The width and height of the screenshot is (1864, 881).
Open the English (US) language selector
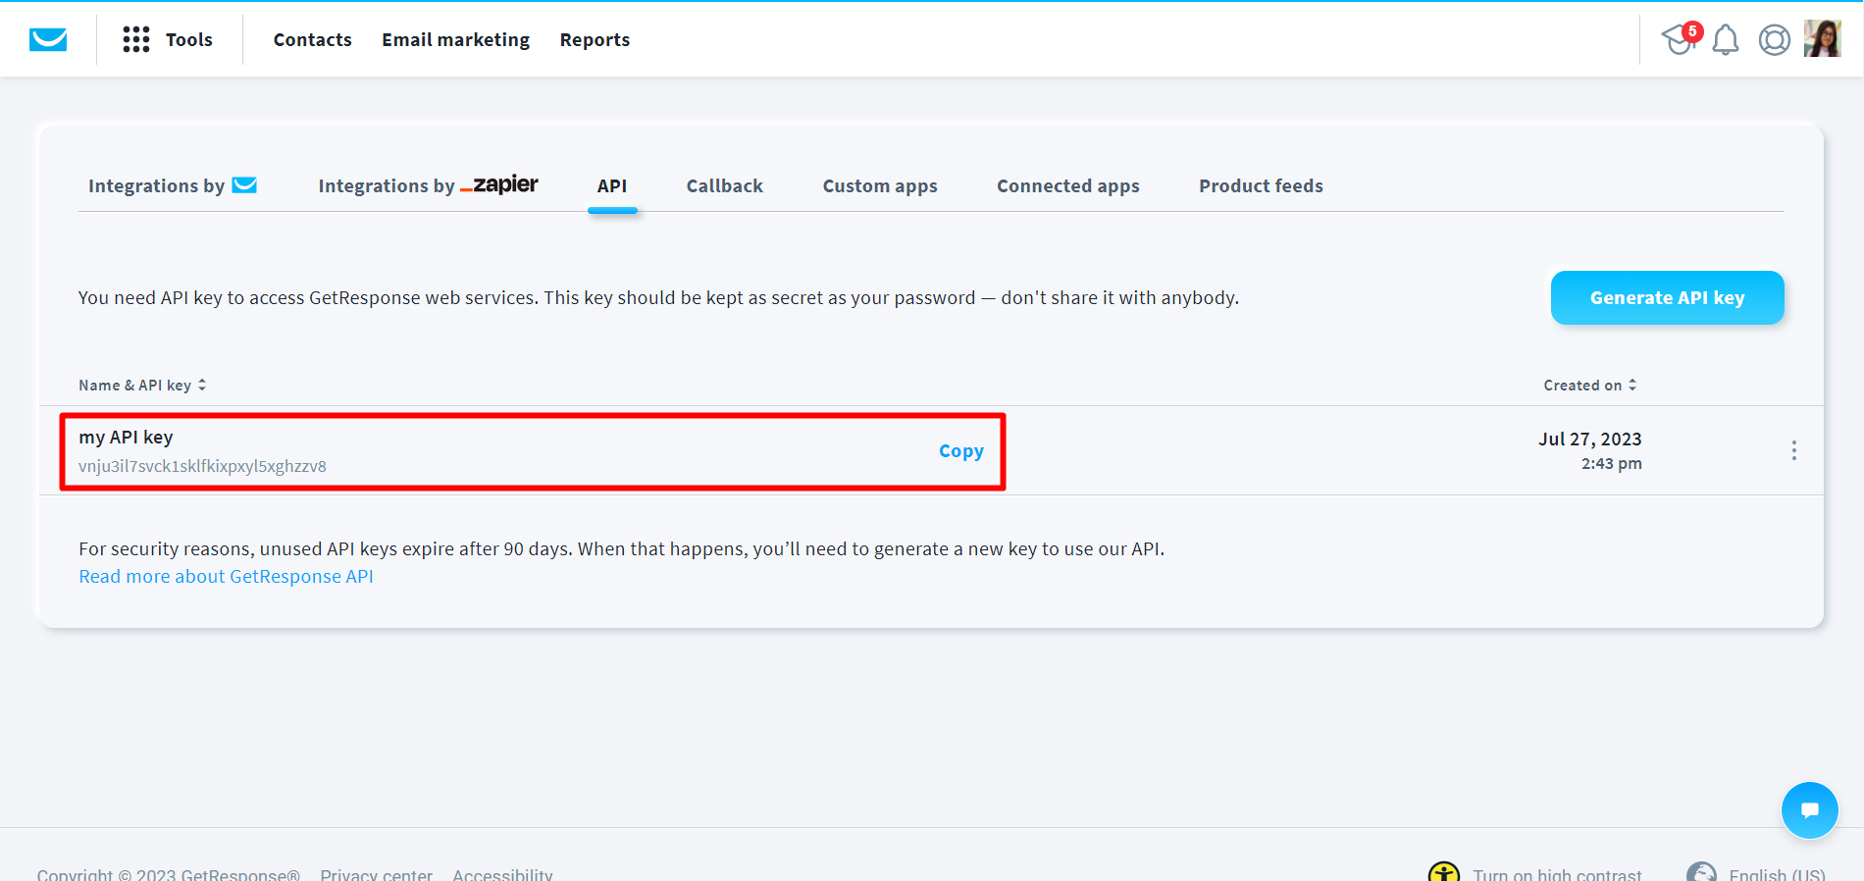[x=1756, y=873]
